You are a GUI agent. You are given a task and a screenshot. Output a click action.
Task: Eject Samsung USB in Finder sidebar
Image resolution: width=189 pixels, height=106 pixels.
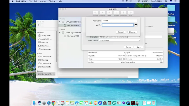click(54, 74)
